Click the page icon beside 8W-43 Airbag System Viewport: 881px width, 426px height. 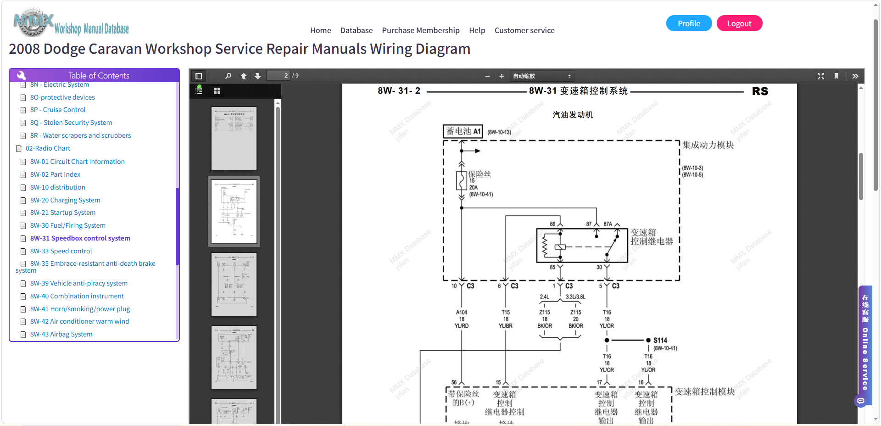(x=23, y=335)
